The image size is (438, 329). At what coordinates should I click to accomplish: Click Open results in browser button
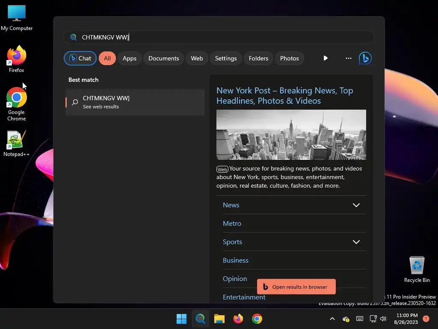[296, 287]
